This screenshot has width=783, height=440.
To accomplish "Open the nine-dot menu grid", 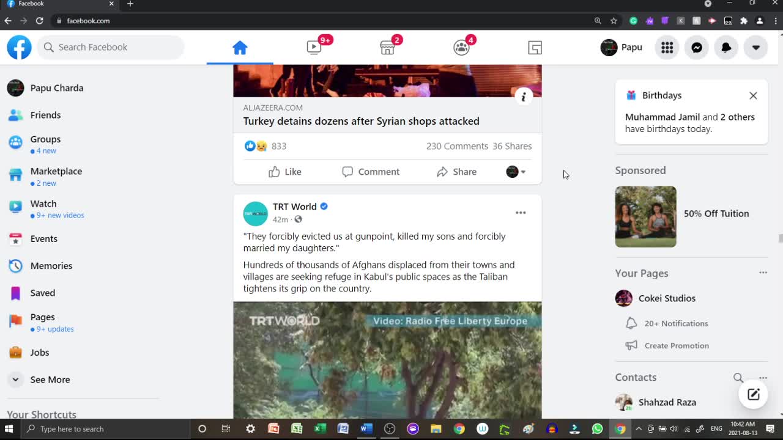I will (667, 47).
